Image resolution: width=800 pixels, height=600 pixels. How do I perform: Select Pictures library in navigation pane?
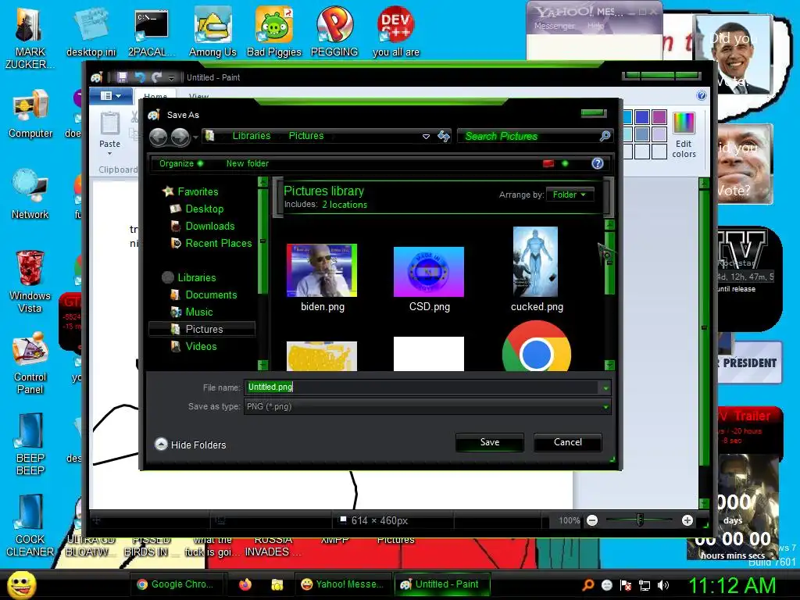[202, 329]
